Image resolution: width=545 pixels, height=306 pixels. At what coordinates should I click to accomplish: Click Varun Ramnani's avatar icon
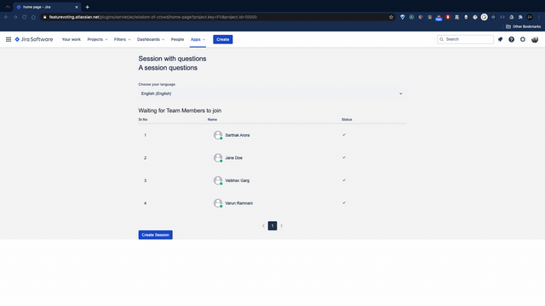coord(218,203)
